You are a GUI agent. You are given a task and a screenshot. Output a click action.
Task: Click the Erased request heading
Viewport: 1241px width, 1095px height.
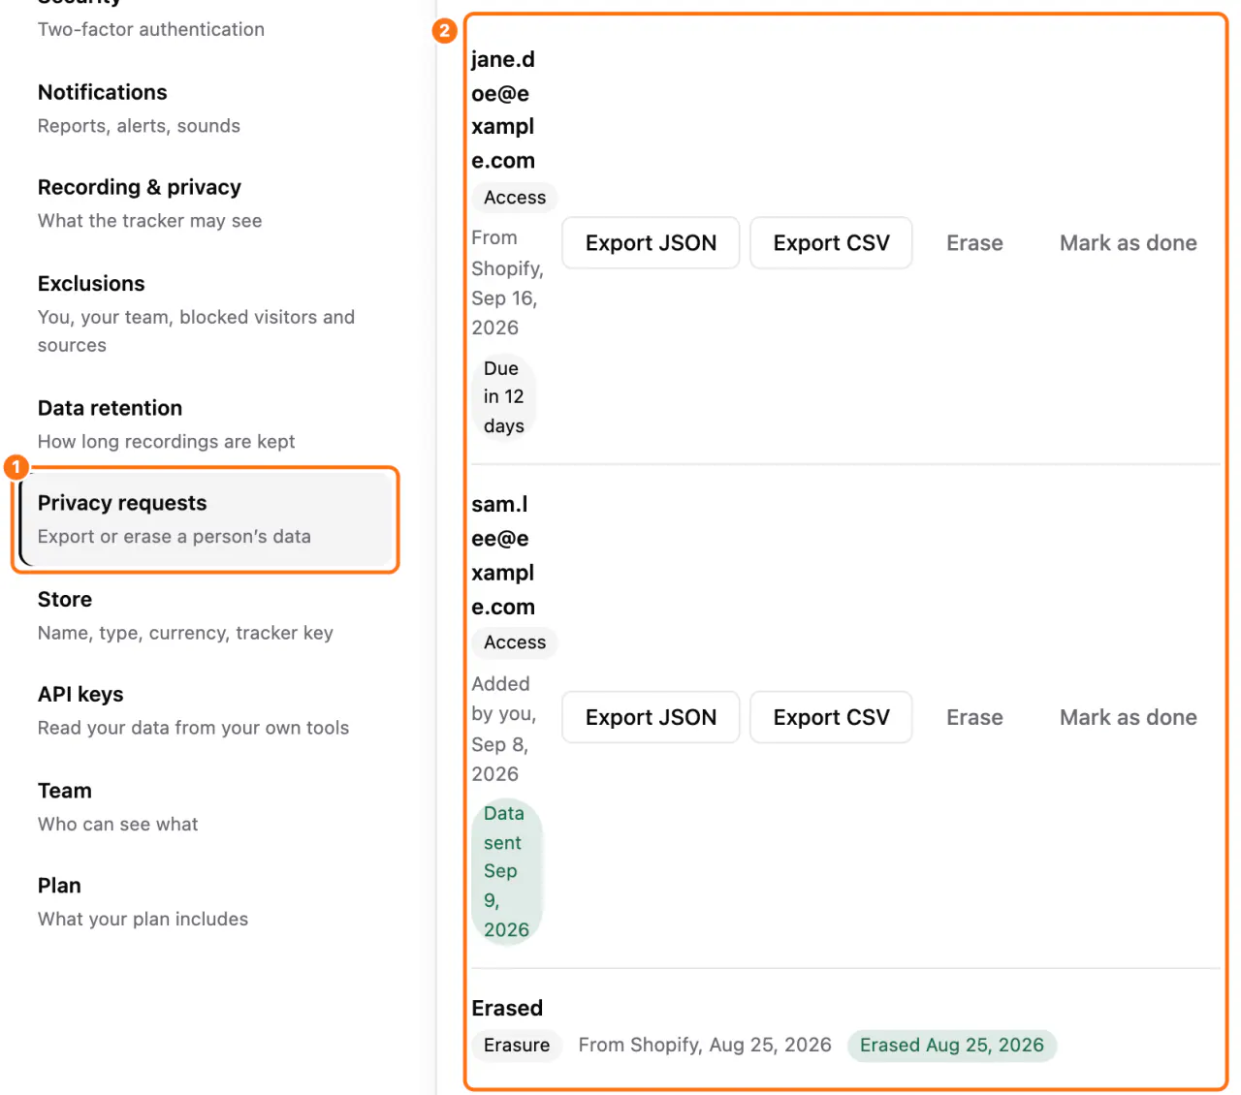tap(507, 1008)
